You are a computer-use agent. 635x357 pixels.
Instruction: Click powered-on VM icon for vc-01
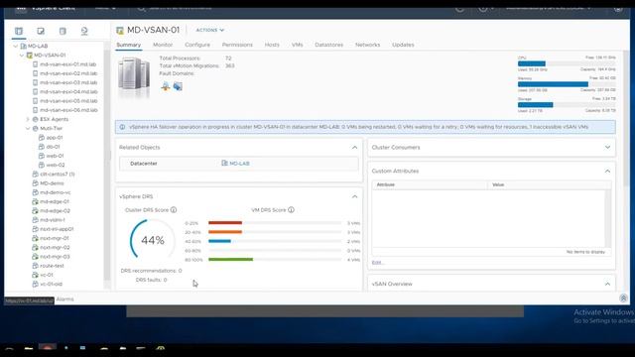click(x=36, y=275)
